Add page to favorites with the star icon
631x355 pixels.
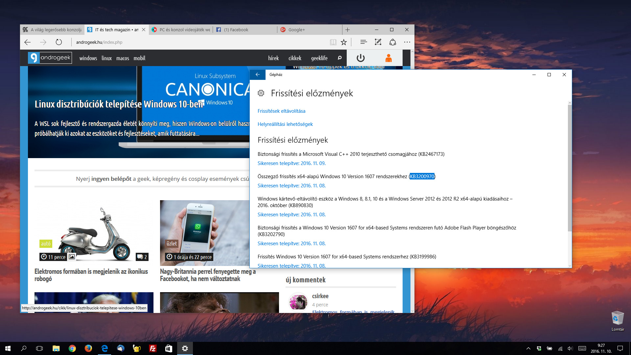[344, 42]
